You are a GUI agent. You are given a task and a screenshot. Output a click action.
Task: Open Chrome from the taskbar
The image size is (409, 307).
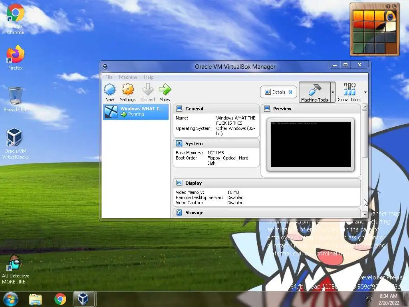tap(60, 299)
